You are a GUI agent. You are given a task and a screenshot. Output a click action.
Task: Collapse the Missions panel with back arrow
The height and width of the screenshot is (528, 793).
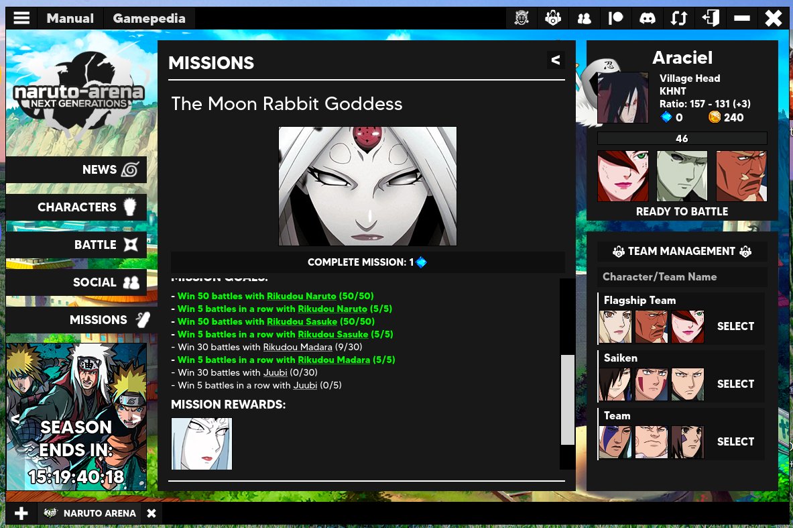[x=555, y=60]
